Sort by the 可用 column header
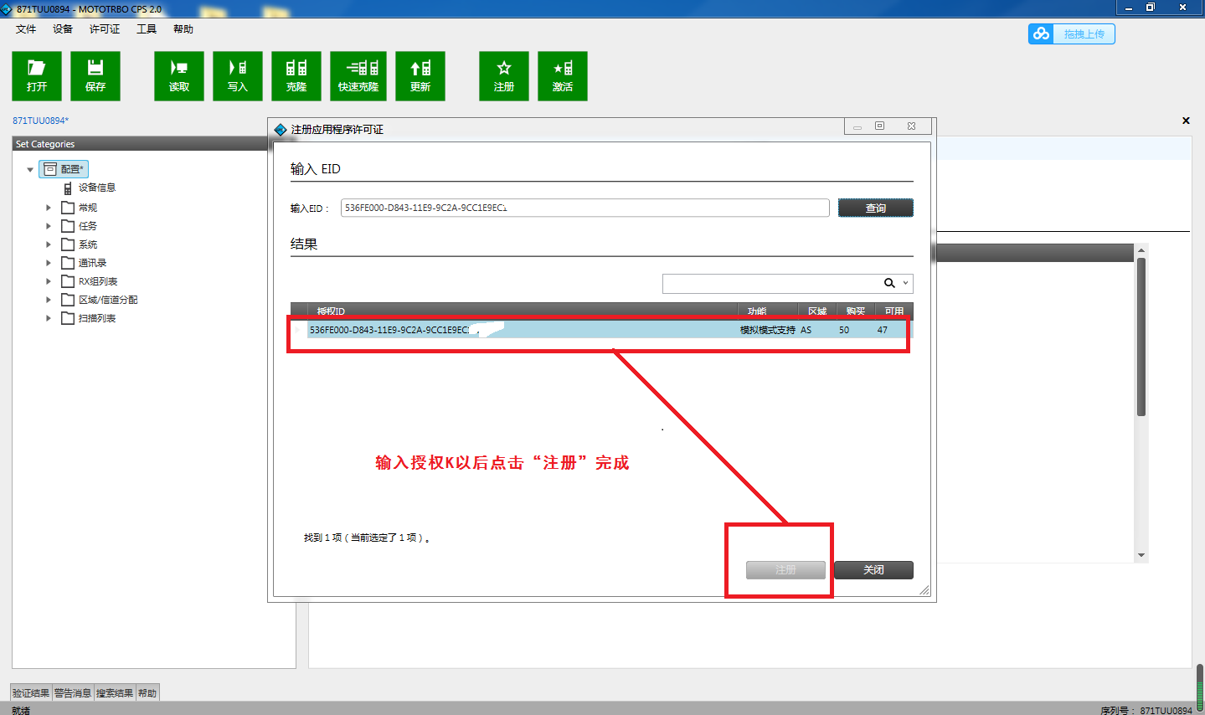 click(x=894, y=311)
